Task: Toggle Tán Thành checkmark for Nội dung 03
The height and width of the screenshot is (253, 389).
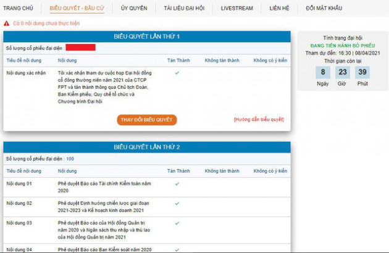Action: click(177, 222)
